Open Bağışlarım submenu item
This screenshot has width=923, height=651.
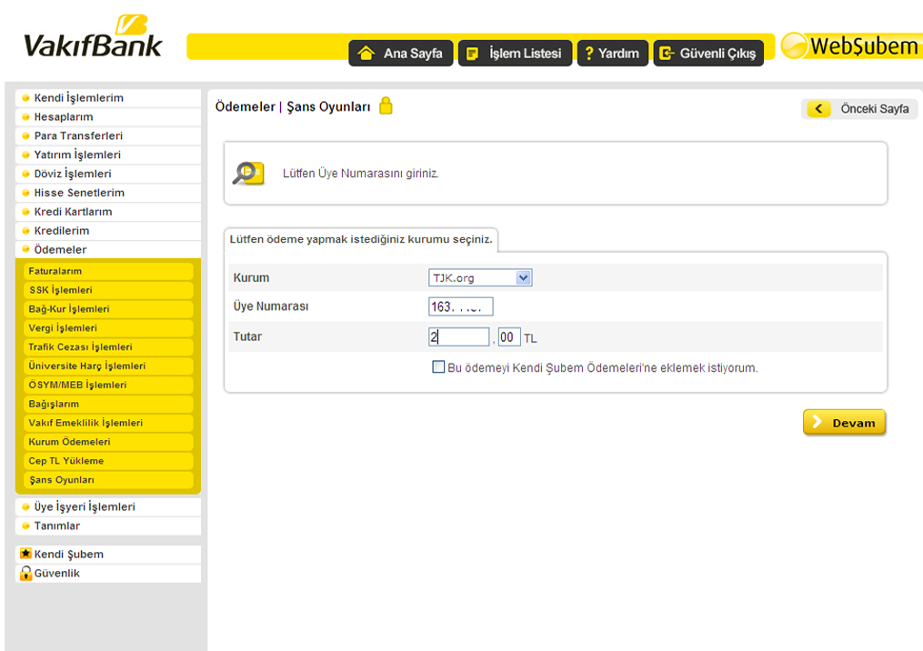coord(108,404)
